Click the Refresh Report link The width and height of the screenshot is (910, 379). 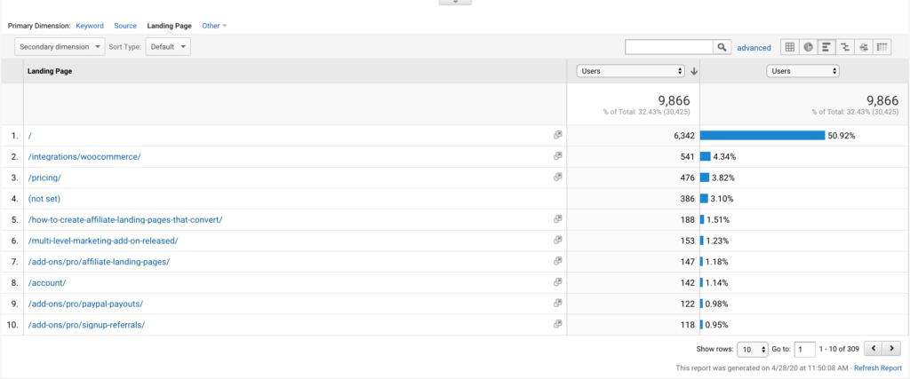pyautogui.click(x=878, y=367)
